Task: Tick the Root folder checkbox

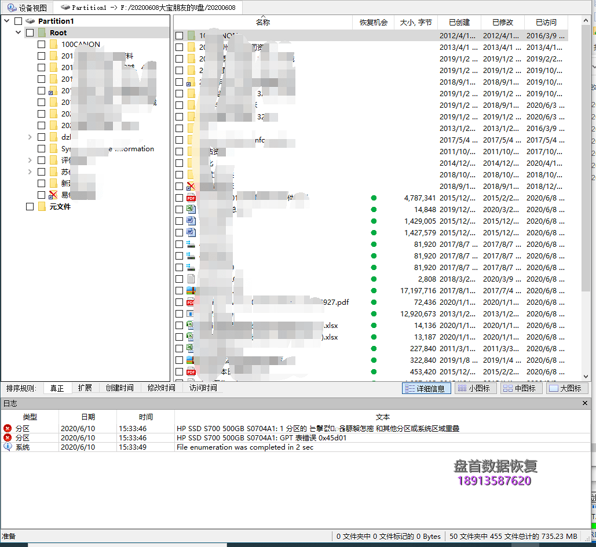Action: 30,32
